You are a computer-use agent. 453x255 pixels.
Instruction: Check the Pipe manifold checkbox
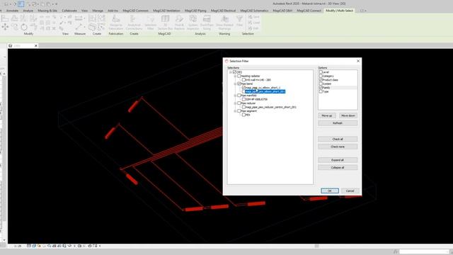tap(239, 95)
